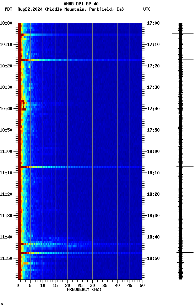The image size is (196, 308).
Task: Click the 'FREQUENCY (HZ)' axis label
Action: [84, 289]
